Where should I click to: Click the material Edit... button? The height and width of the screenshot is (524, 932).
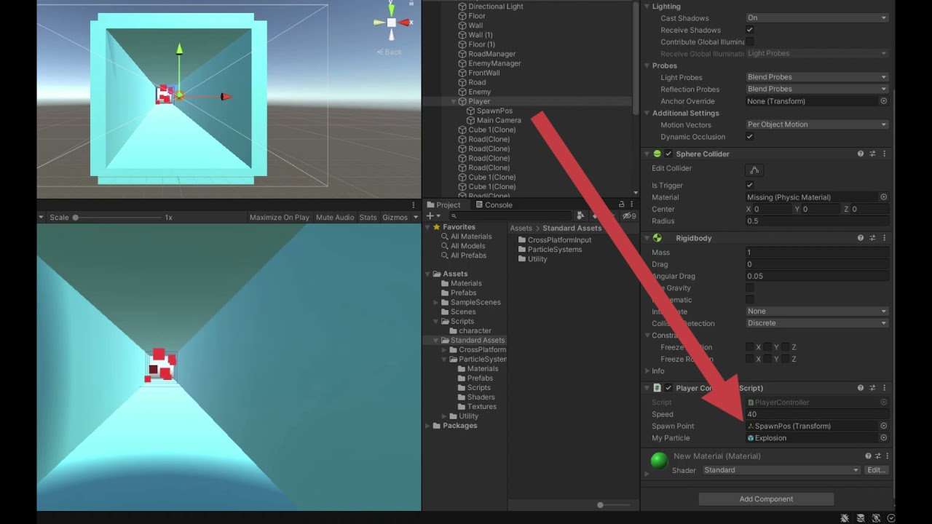[877, 470]
